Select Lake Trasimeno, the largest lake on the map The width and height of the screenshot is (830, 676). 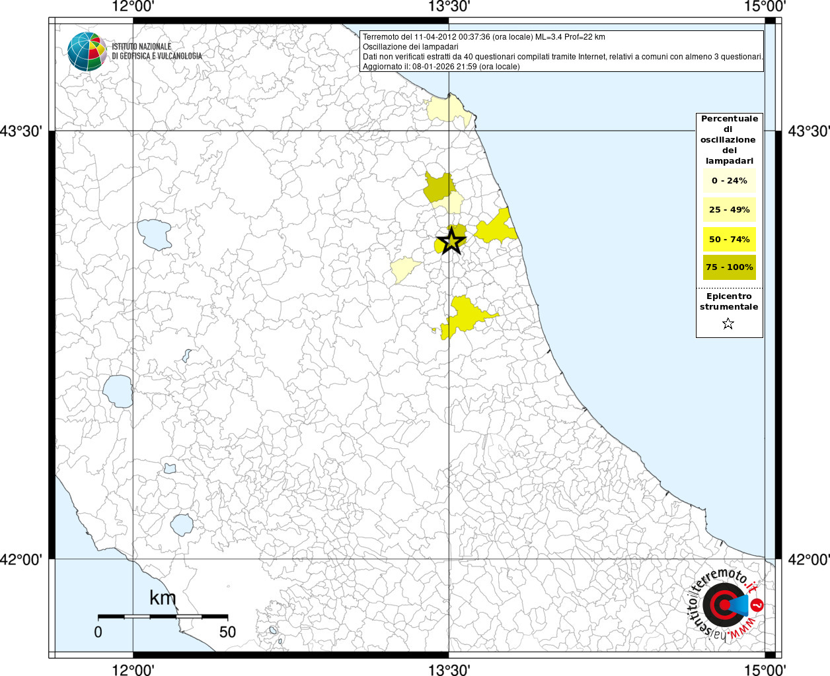tap(154, 235)
